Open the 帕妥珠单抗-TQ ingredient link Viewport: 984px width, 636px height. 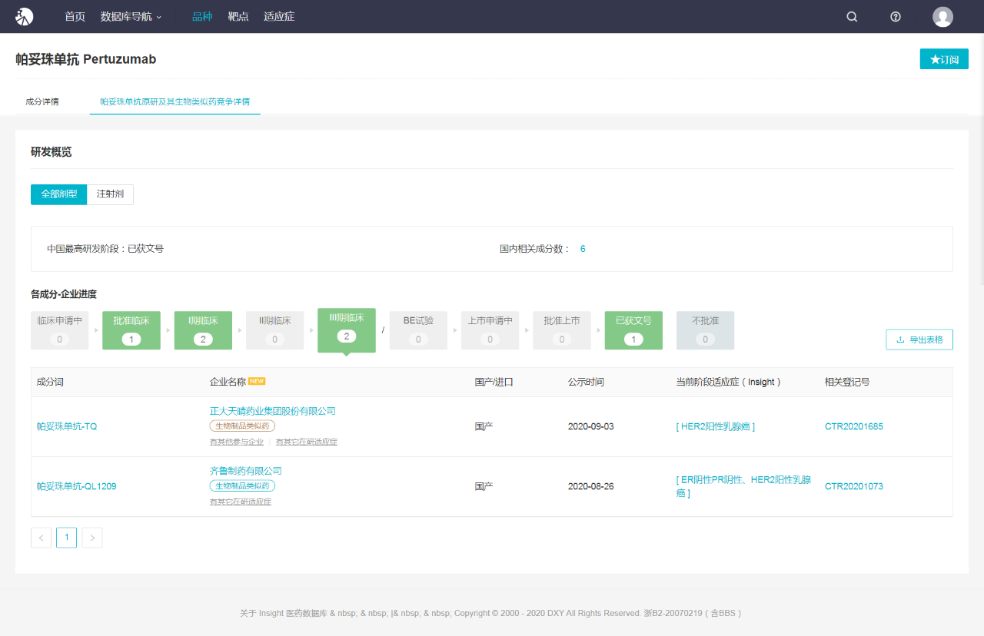point(67,426)
